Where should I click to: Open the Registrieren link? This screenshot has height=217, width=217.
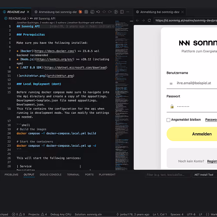tap(212, 161)
